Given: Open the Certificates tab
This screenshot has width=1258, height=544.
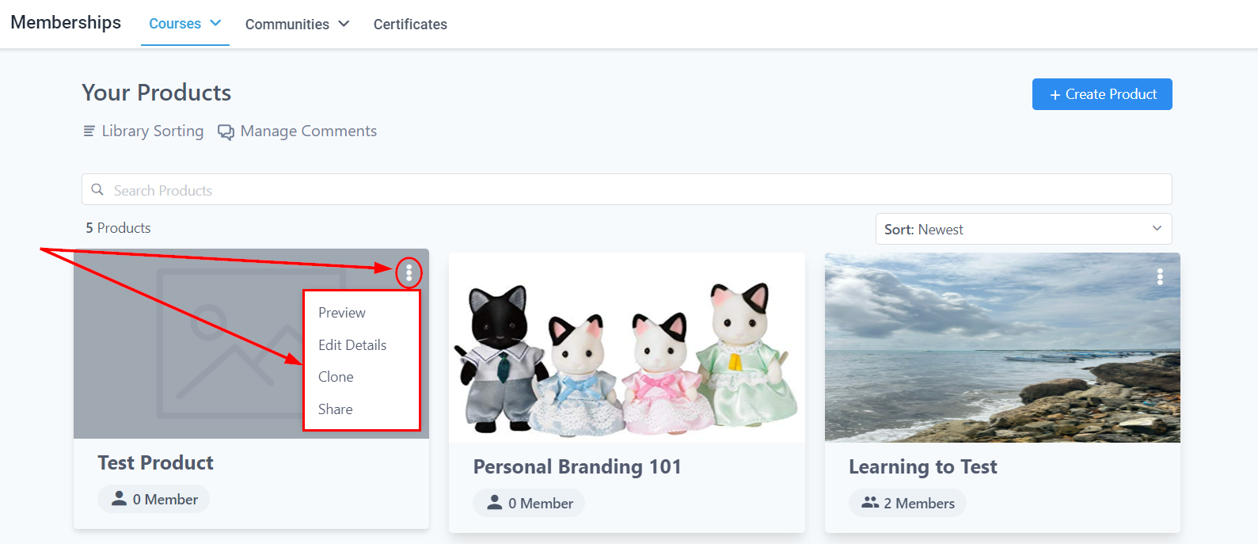Looking at the screenshot, I should tap(410, 25).
